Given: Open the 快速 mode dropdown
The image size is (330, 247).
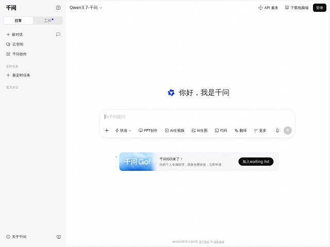Looking at the screenshot, I should [123, 131].
